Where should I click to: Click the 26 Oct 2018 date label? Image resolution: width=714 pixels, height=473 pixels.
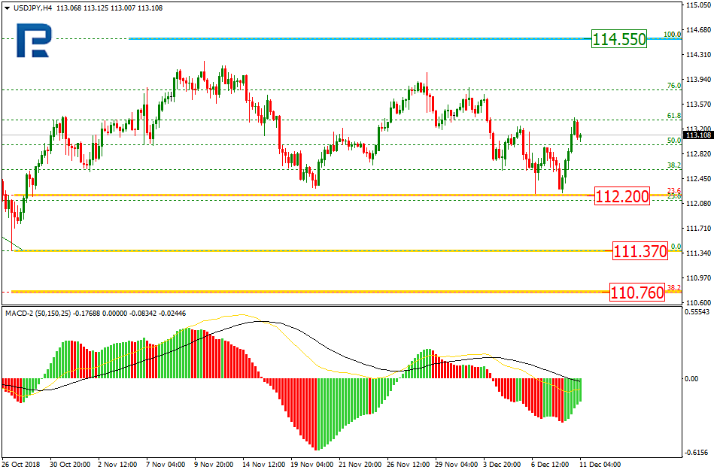point(23,465)
